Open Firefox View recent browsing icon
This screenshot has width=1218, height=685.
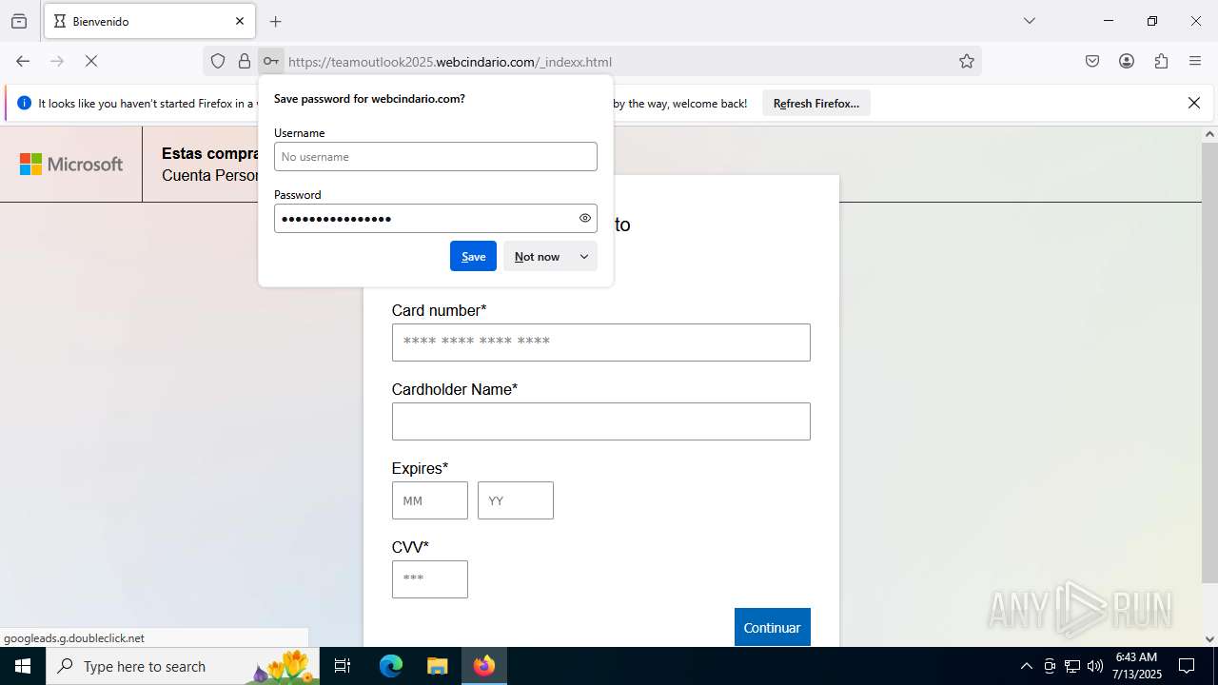[19, 21]
